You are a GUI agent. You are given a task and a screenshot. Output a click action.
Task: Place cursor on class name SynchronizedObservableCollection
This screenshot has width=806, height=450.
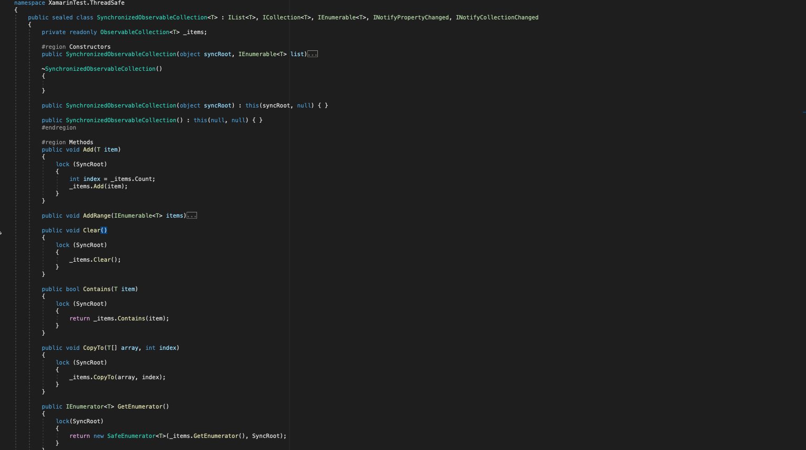coord(152,17)
